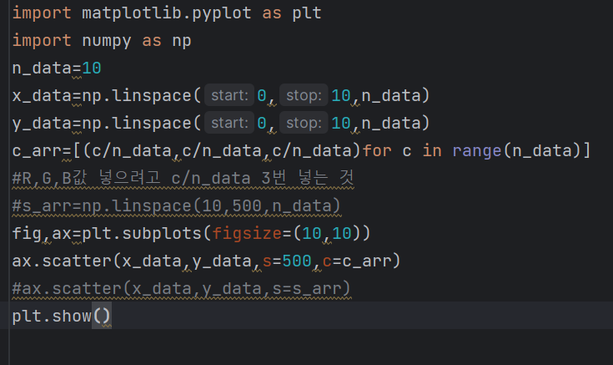
Task: Click the matplotlib.pyplot import on line one
Action: tap(167, 13)
